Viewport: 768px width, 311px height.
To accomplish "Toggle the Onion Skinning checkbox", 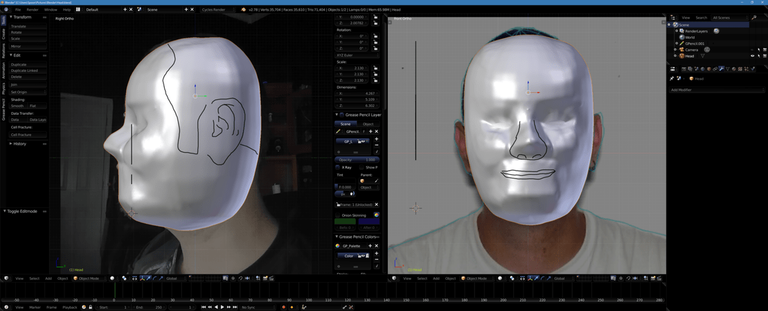I will coord(338,216).
